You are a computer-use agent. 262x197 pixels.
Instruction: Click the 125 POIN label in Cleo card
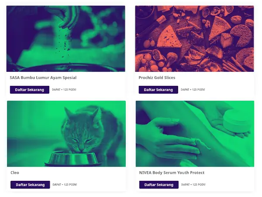65,185
